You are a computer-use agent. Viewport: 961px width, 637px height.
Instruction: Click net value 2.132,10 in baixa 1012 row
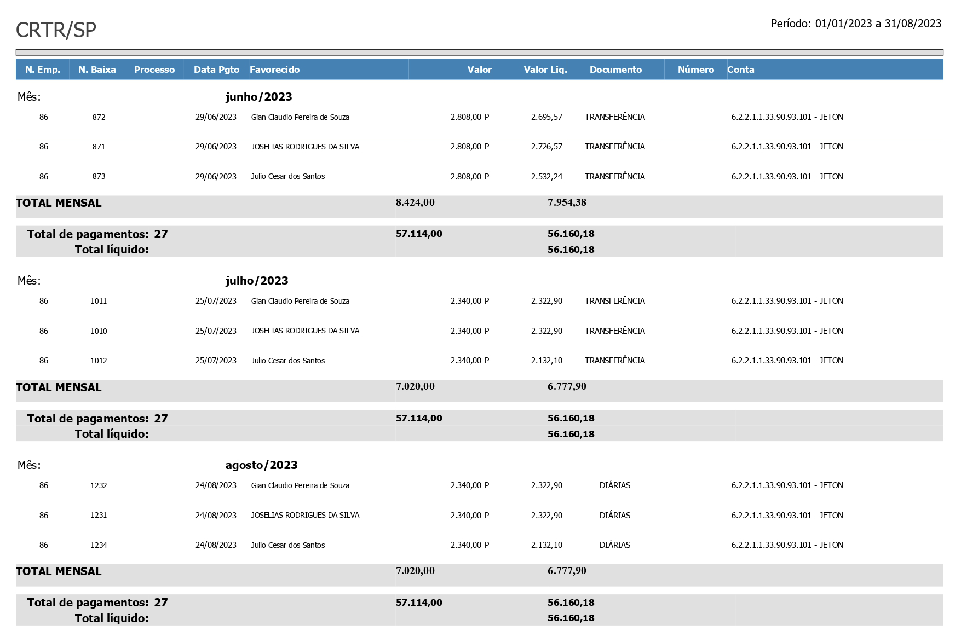point(546,361)
